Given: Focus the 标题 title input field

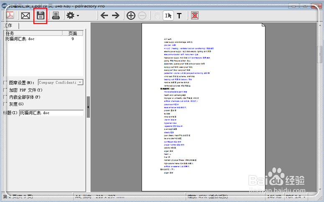Looking at the screenshot, I should point(51,113).
